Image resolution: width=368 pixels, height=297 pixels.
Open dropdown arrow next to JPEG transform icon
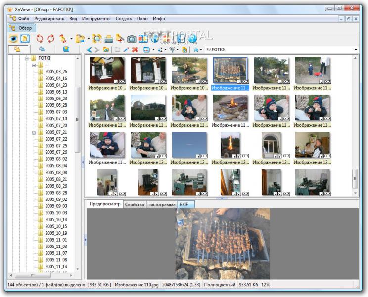pos(71,38)
